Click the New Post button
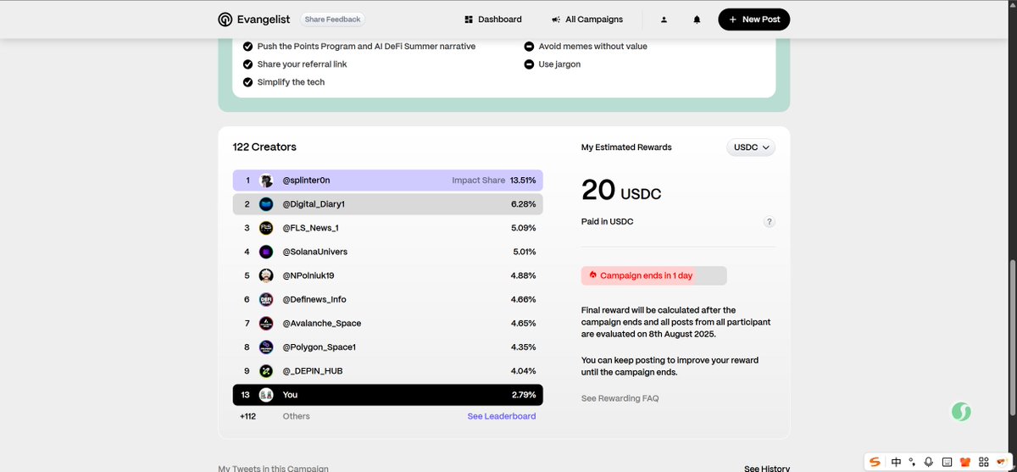This screenshot has width=1017, height=472. pos(754,19)
